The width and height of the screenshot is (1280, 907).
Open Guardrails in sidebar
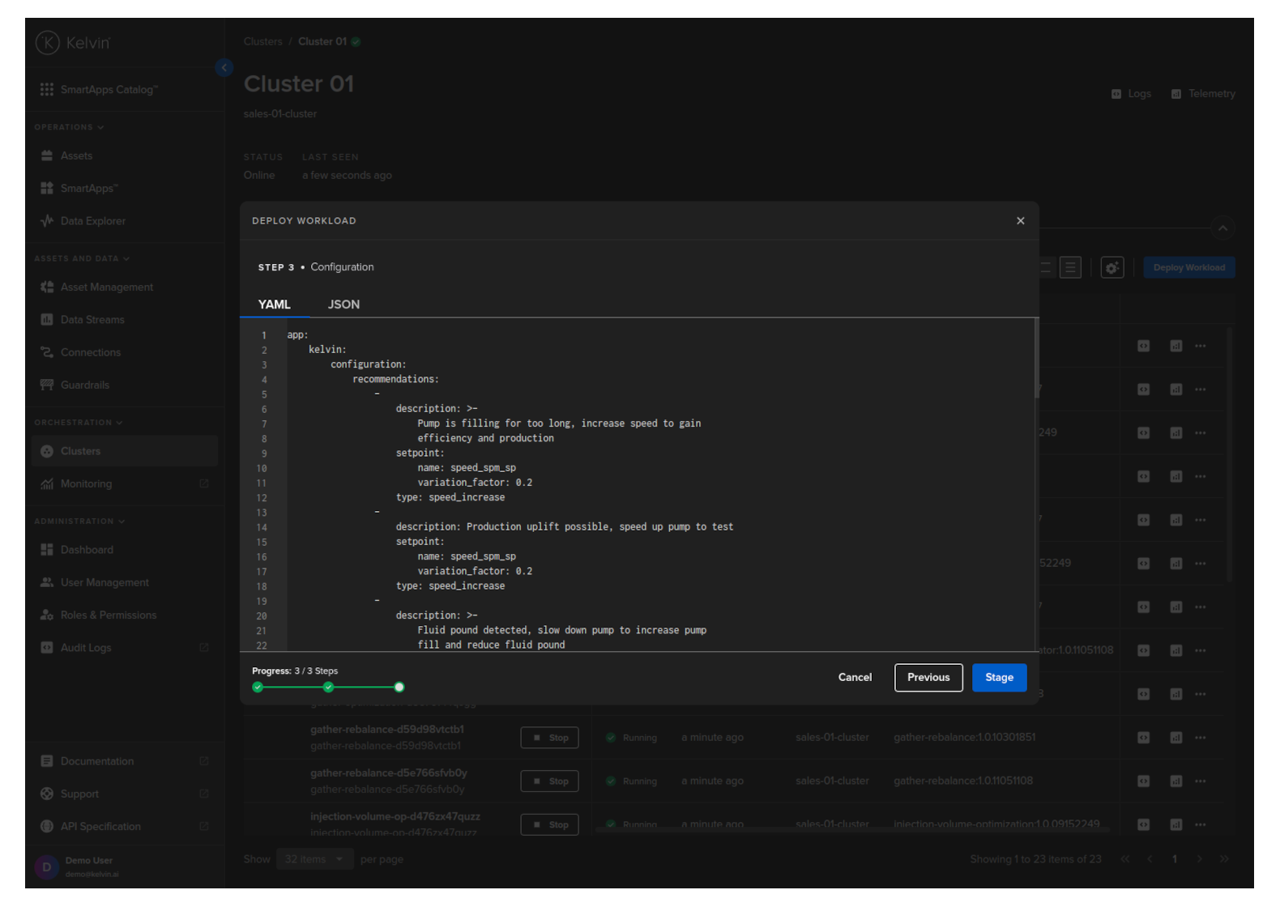click(84, 385)
